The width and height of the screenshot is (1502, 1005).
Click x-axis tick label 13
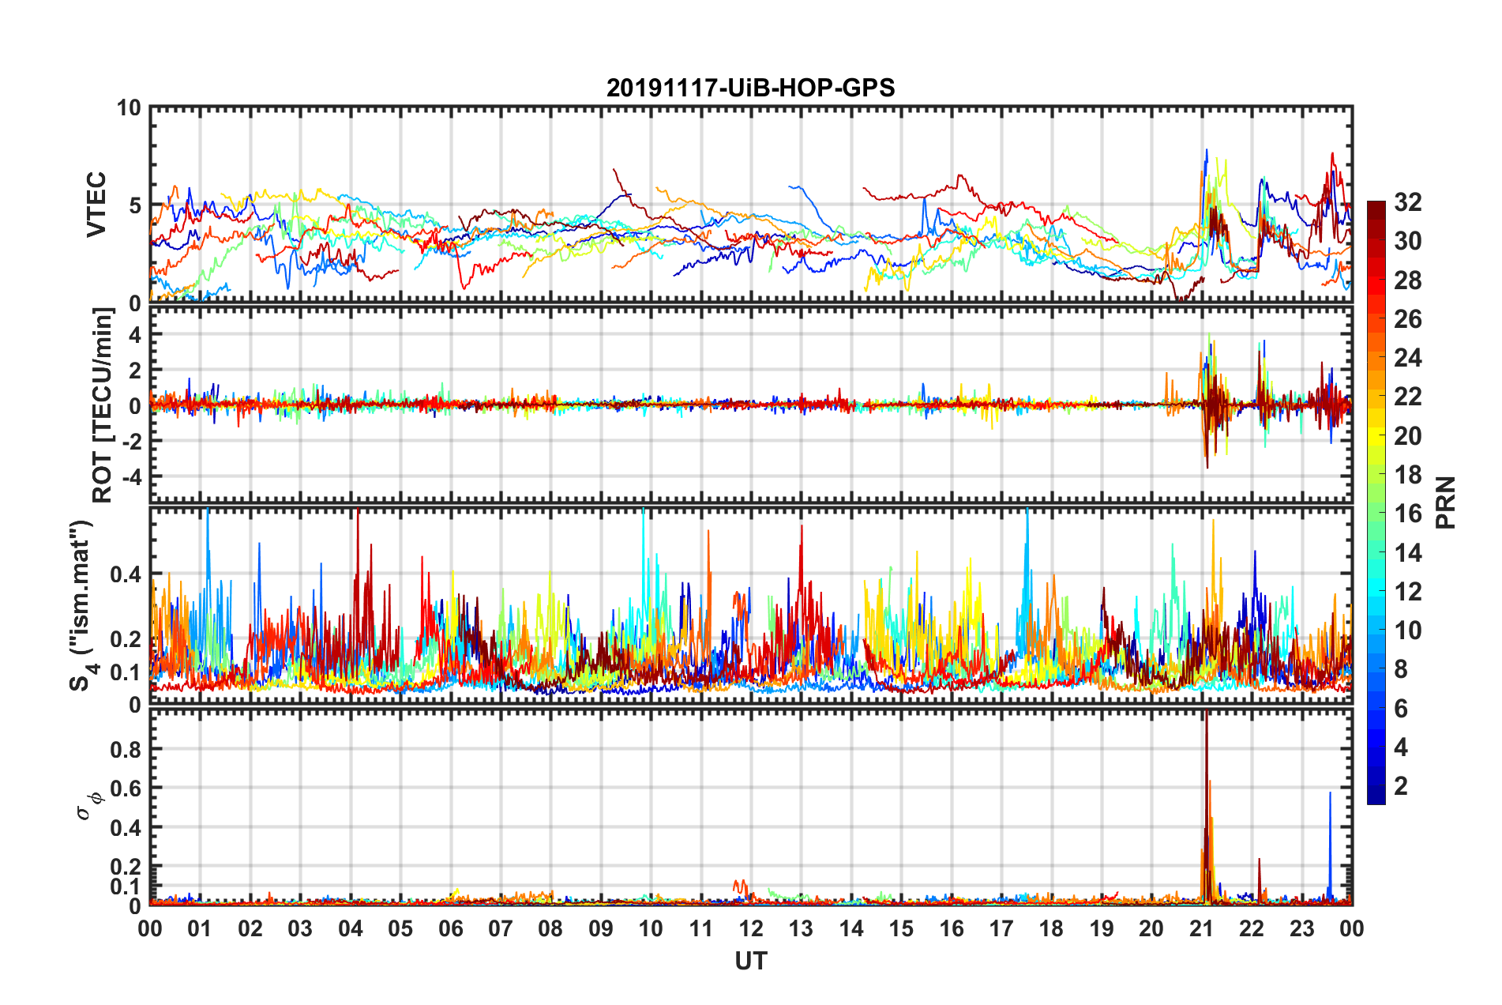(801, 928)
